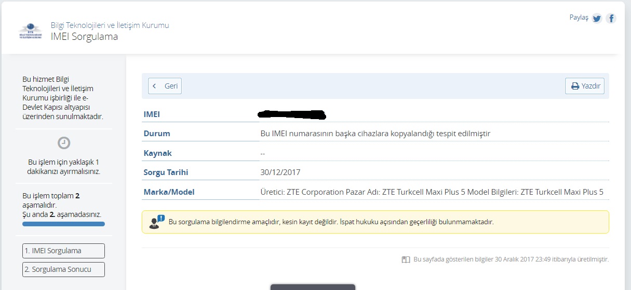Select step 2. Sorgulama Sonucu

click(63, 270)
